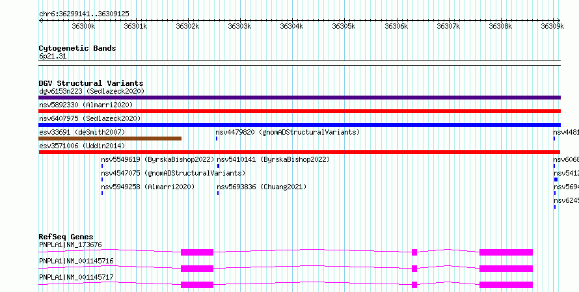Select the smallest exon of NM_001145716
Screen dimensions: 579x292
click(x=414, y=269)
